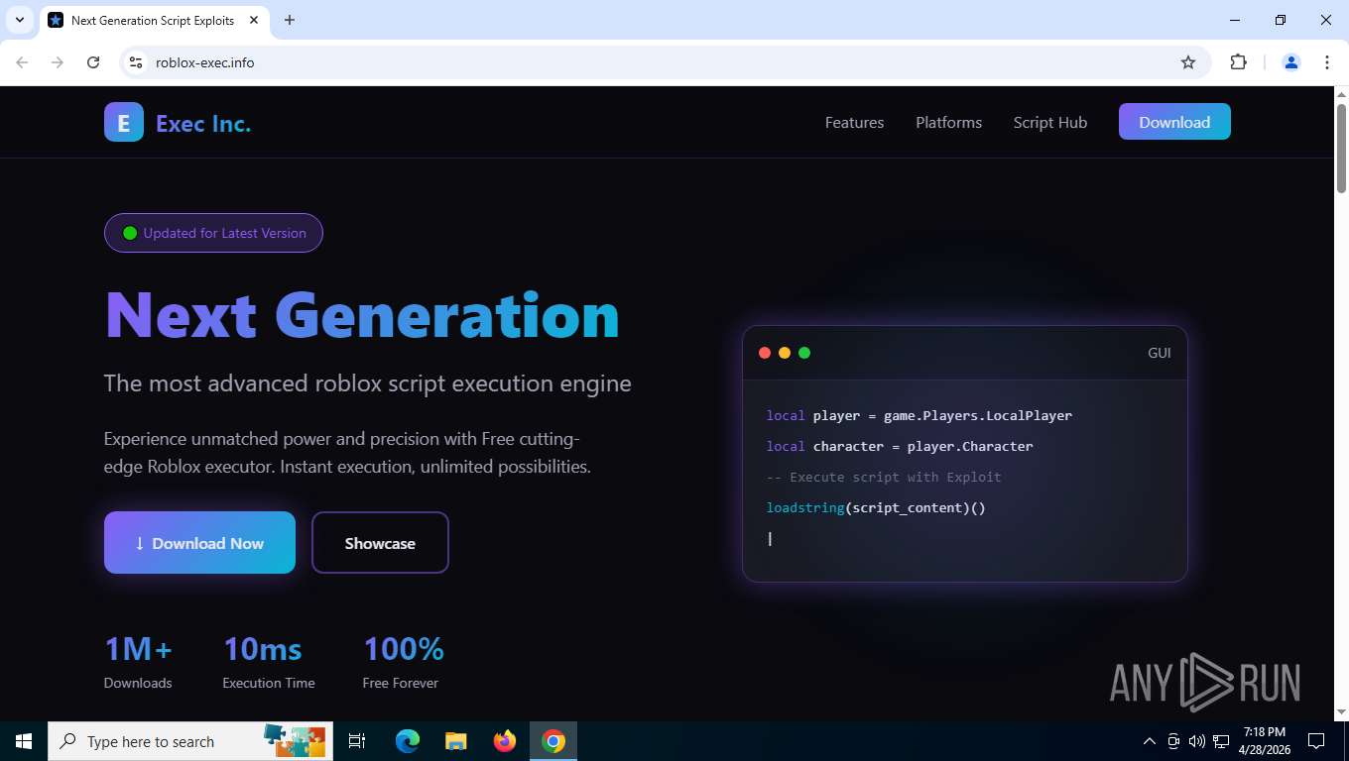1349x761 pixels.
Task: Open the network tray icon
Action: coord(1221,741)
